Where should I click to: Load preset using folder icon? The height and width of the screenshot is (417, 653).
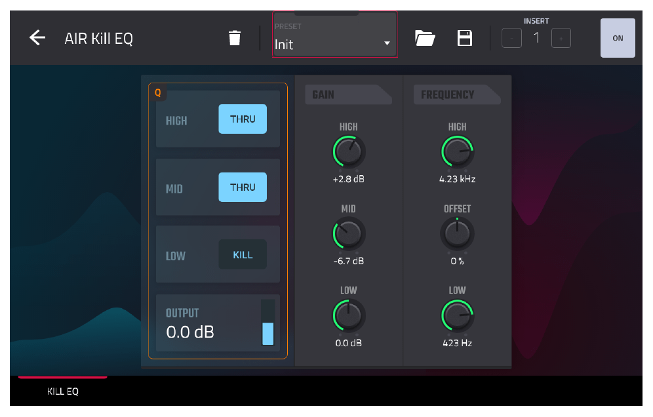point(425,38)
